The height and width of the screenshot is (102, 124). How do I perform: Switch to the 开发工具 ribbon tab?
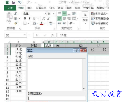click(x=89, y=8)
